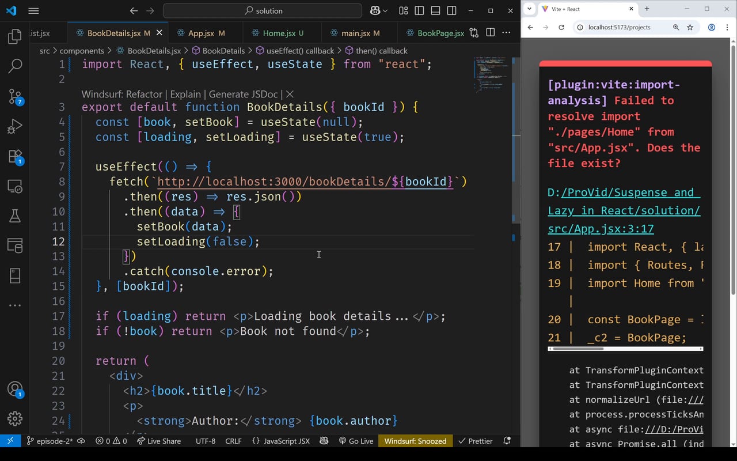Open the editor More Actions ellipsis menu
The image size is (737, 461).
pos(506,33)
